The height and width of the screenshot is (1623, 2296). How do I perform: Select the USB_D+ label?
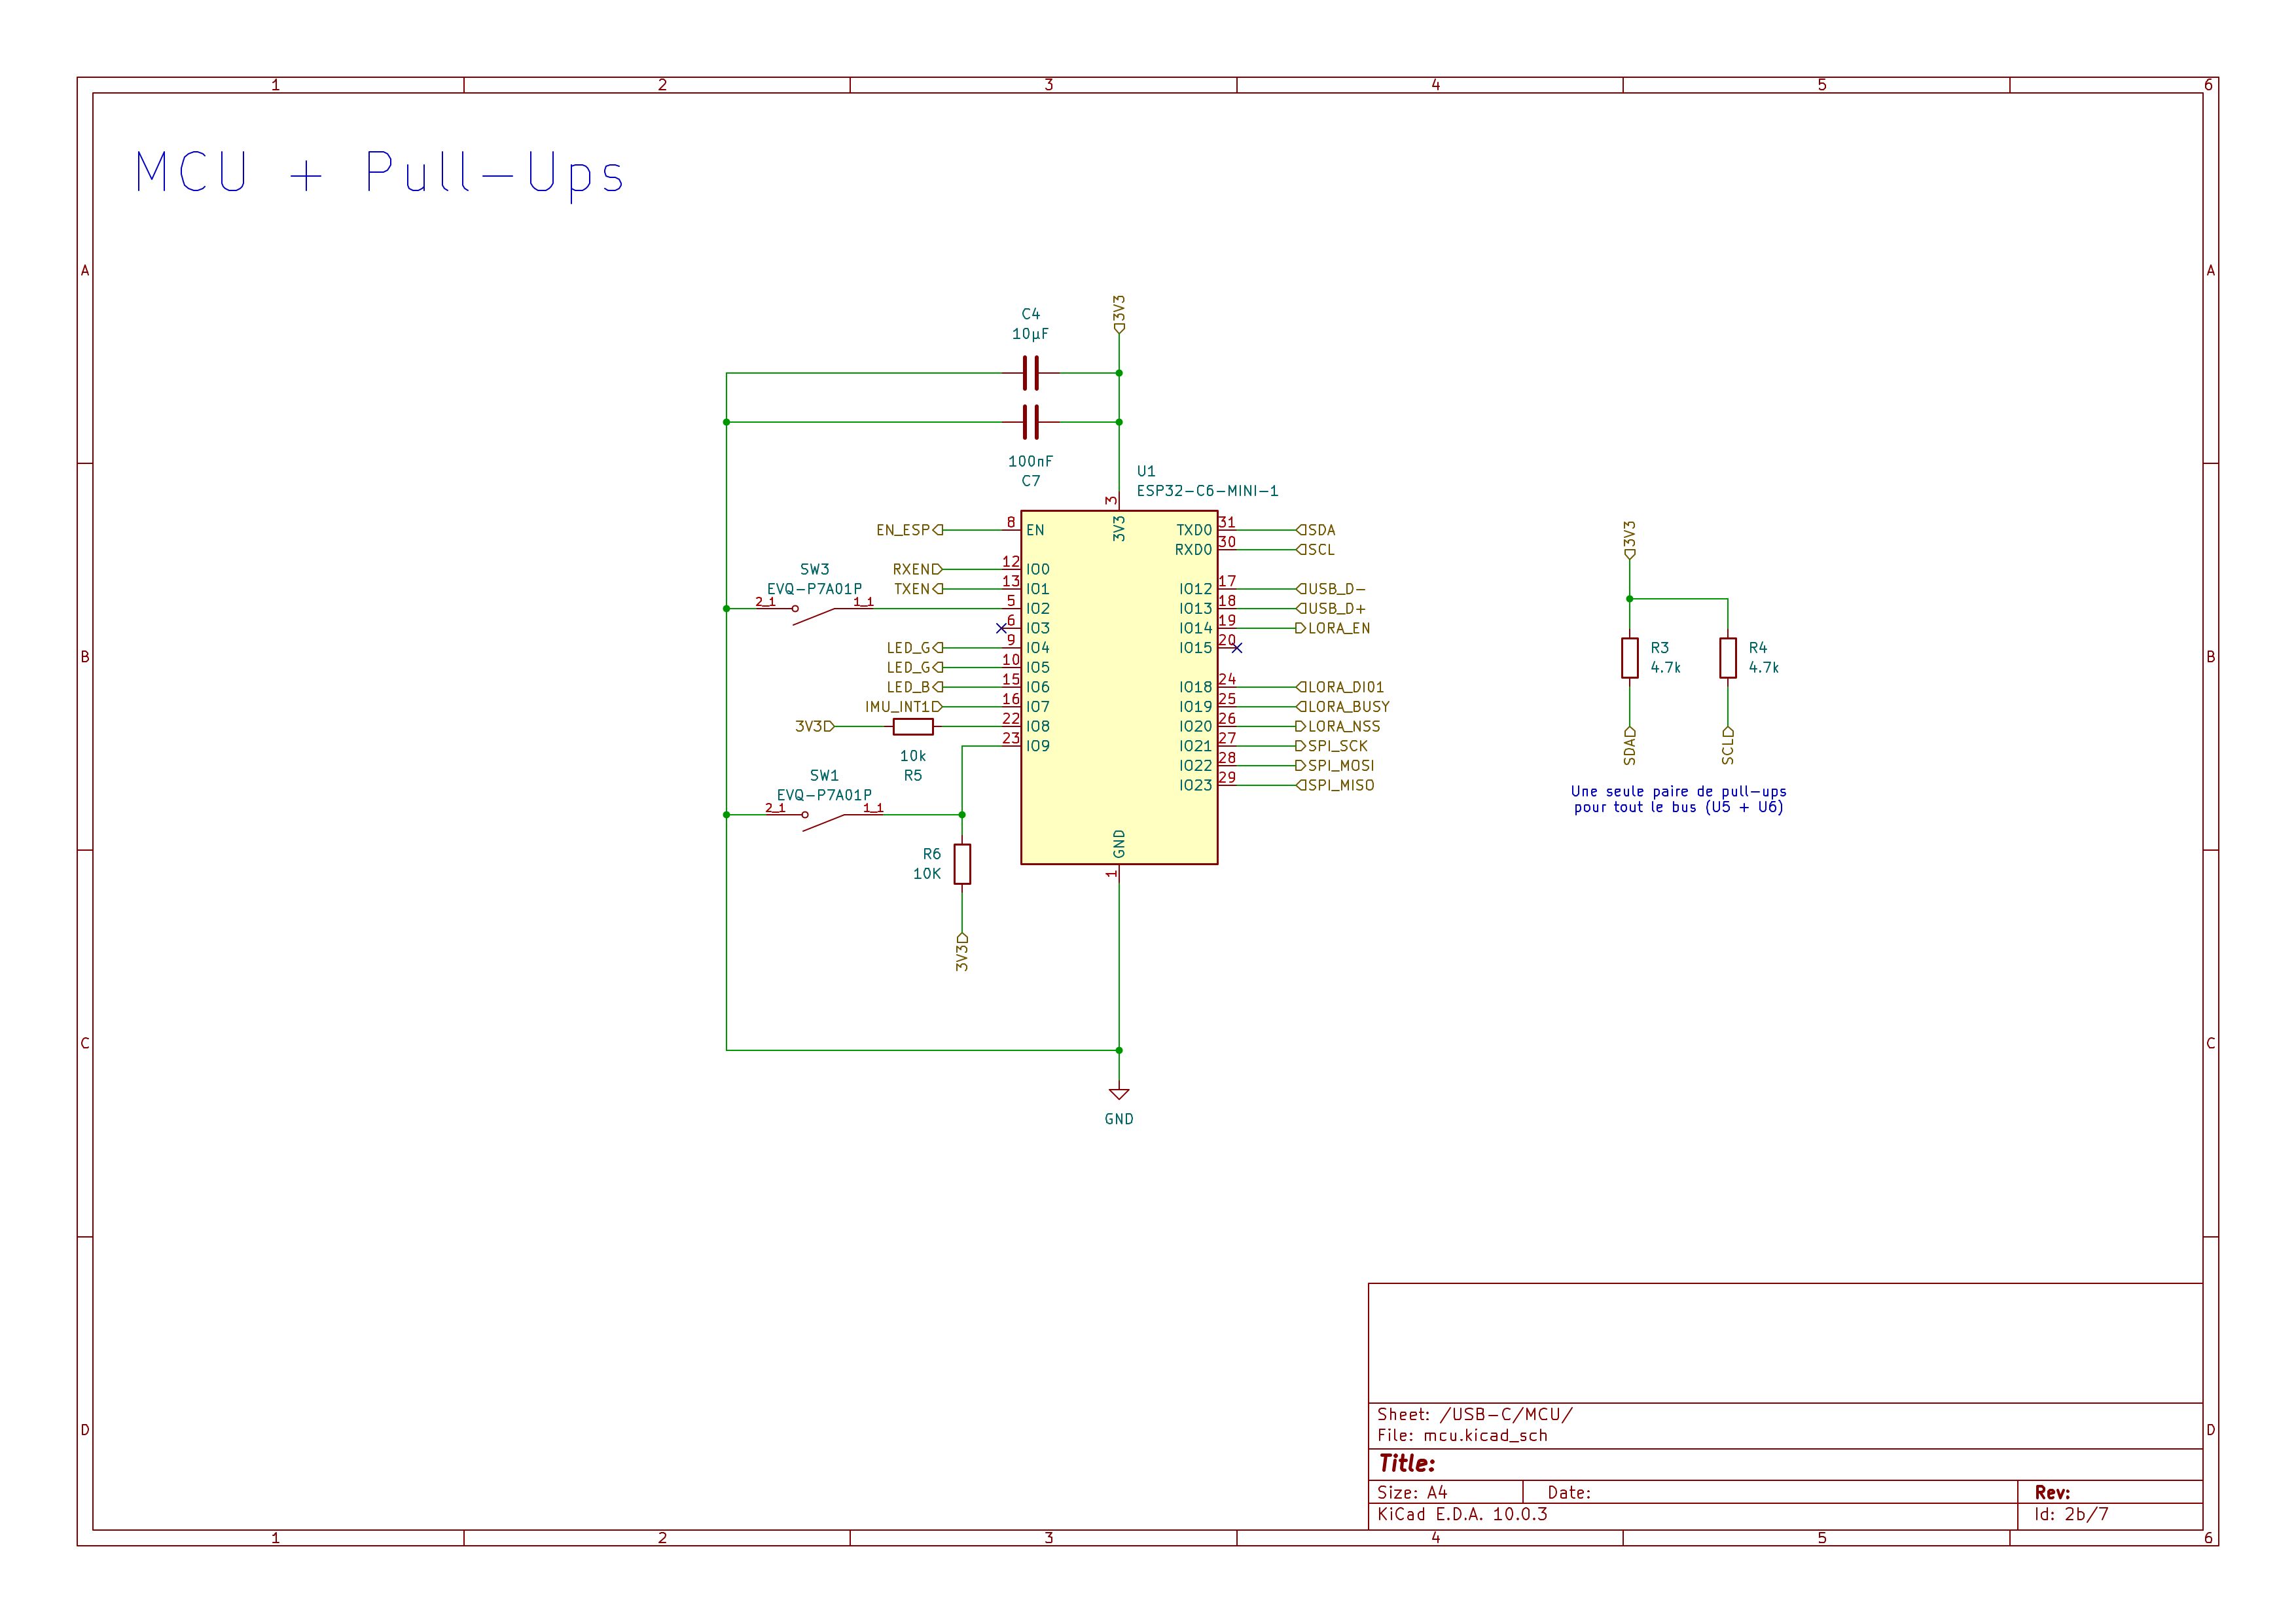tap(1331, 608)
